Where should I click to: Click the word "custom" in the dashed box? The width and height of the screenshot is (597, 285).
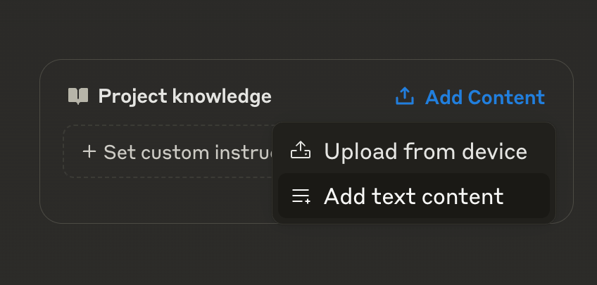[x=175, y=152]
